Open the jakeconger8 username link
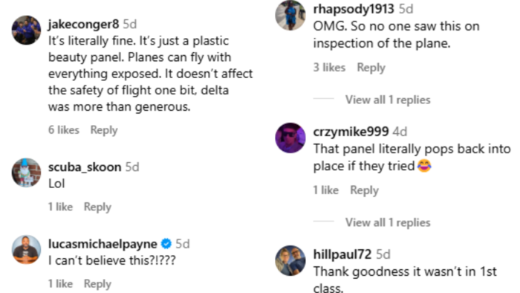520x293 pixels. click(x=83, y=25)
